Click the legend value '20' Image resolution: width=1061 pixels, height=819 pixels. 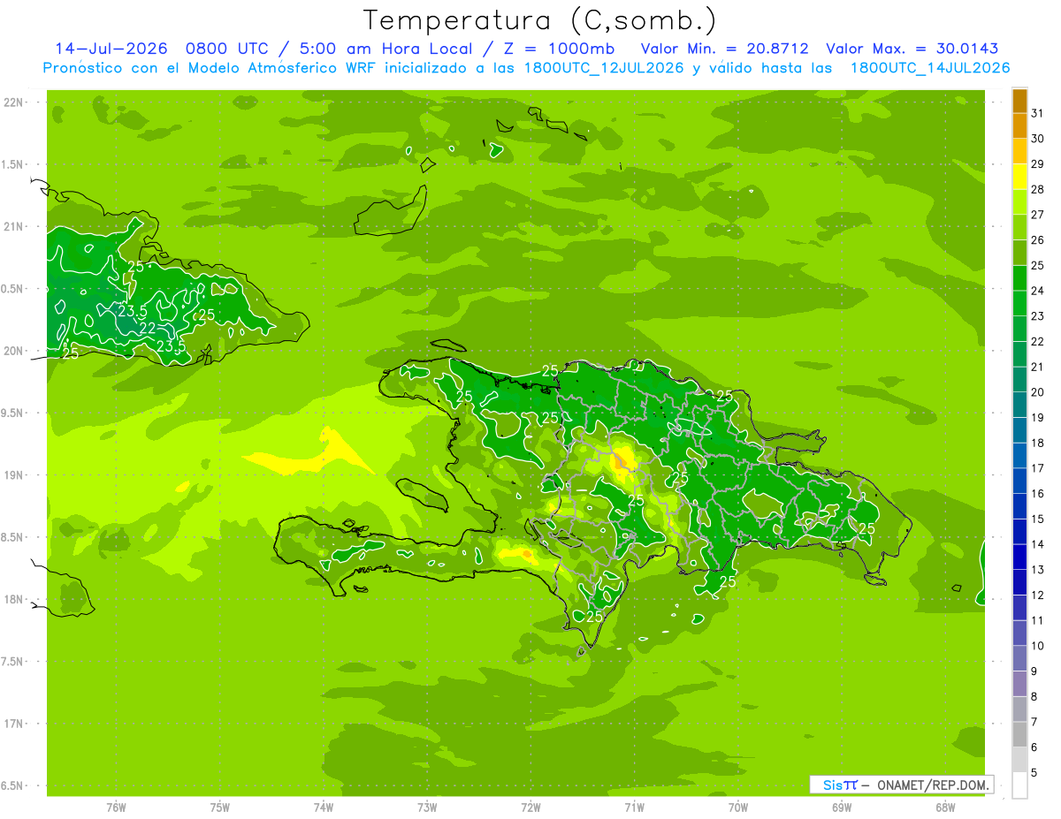[x=1038, y=392]
